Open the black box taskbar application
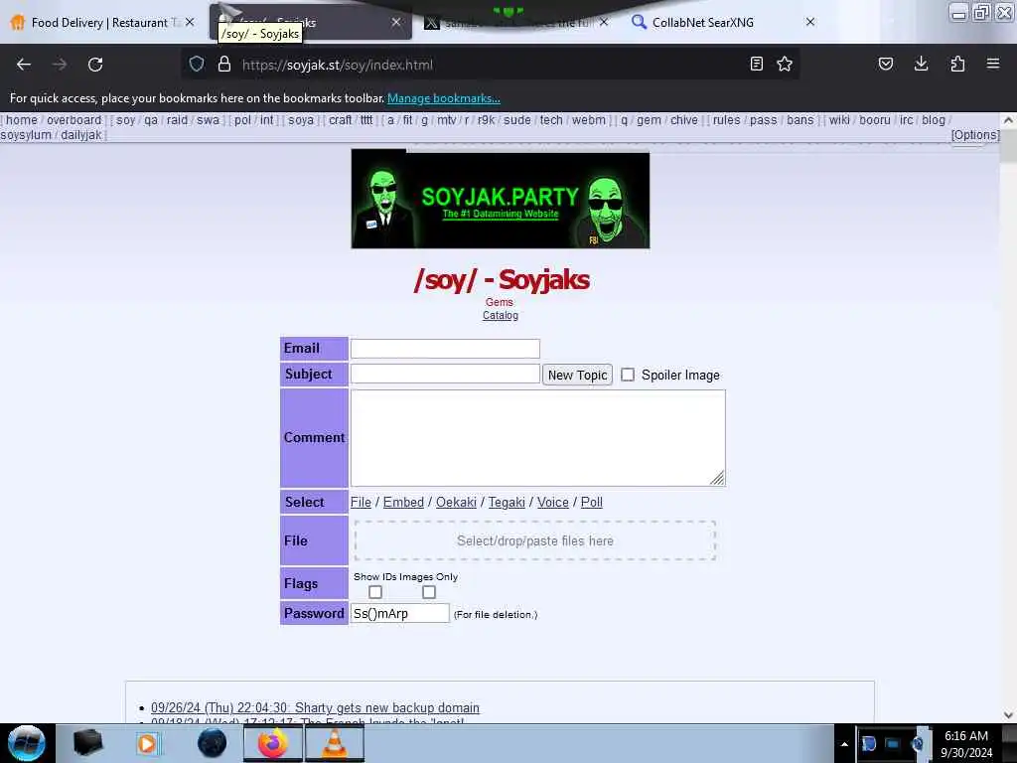This screenshot has width=1017, height=763. tap(87, 743)
